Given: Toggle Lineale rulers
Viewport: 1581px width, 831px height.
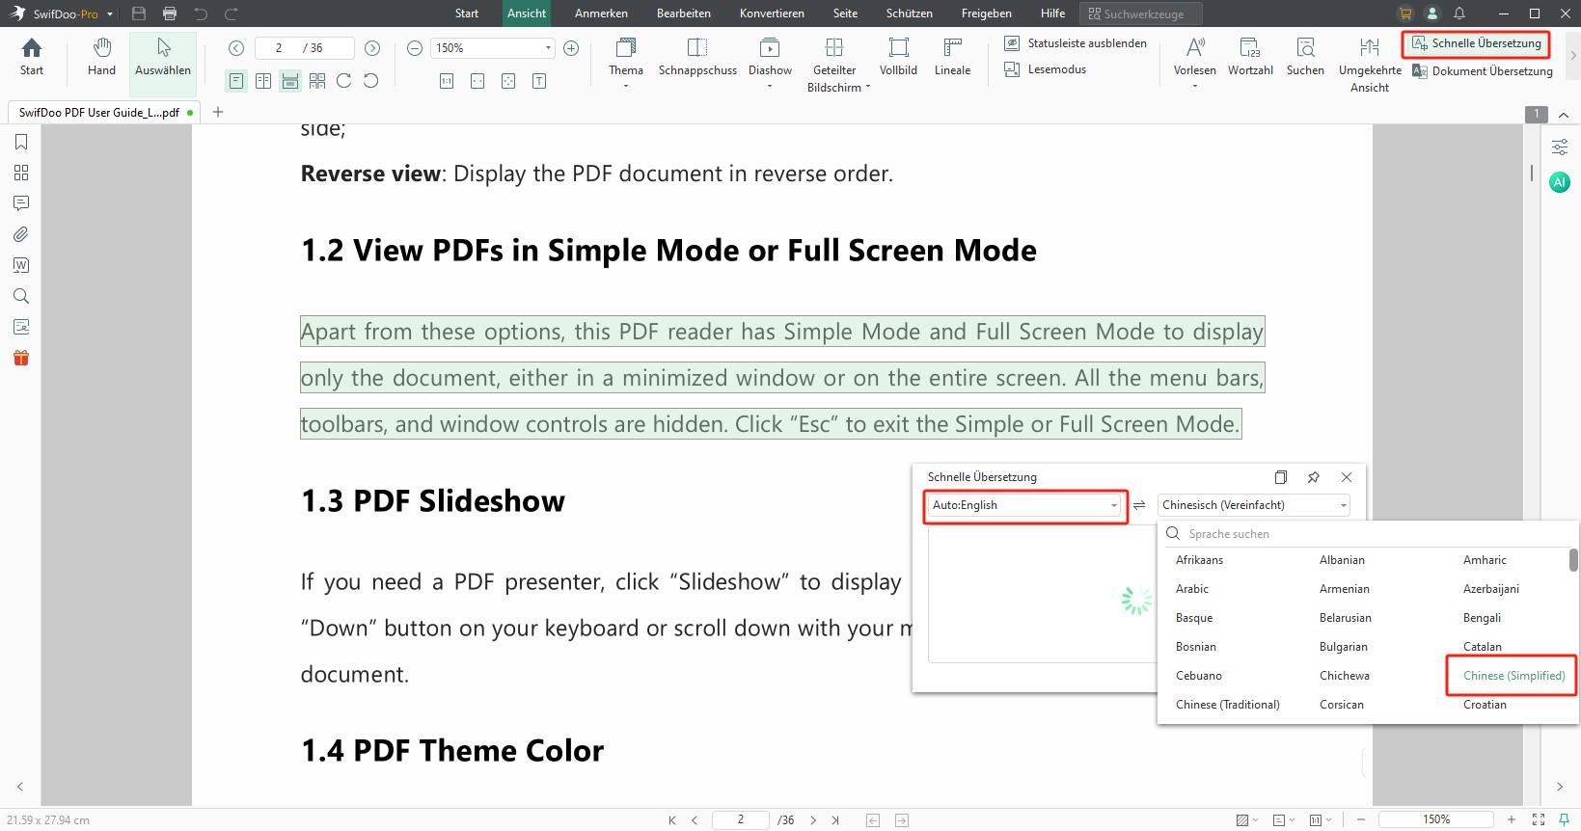Looking at the screenshot, I should pos(952,57).
